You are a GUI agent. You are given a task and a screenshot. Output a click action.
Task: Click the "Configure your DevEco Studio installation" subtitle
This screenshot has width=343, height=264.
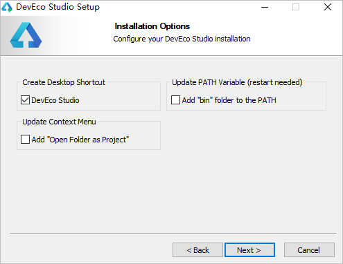(182, 39)
